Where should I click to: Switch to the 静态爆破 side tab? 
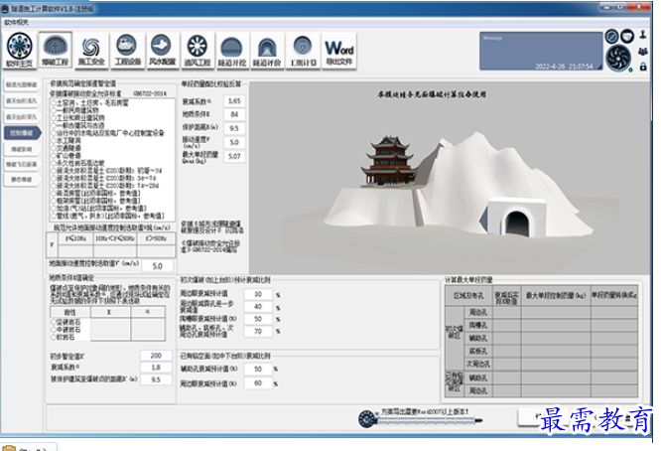click(22, 179)
